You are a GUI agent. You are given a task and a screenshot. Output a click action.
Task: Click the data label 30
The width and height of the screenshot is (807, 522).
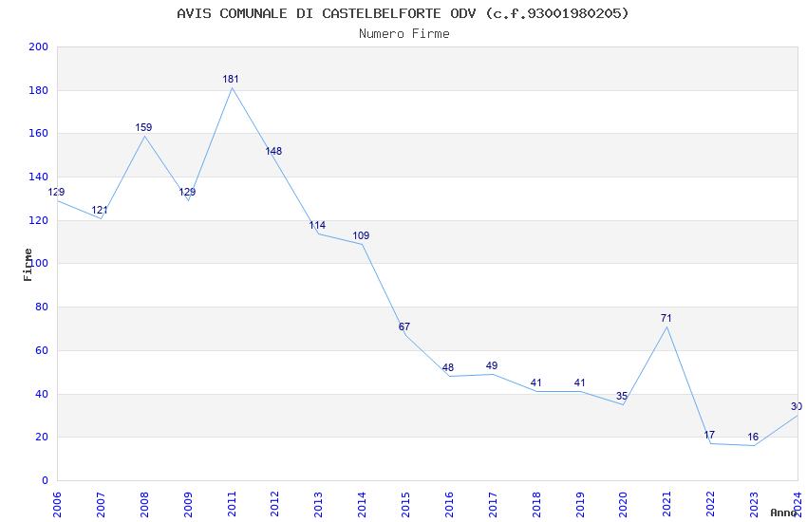[797, 407]
